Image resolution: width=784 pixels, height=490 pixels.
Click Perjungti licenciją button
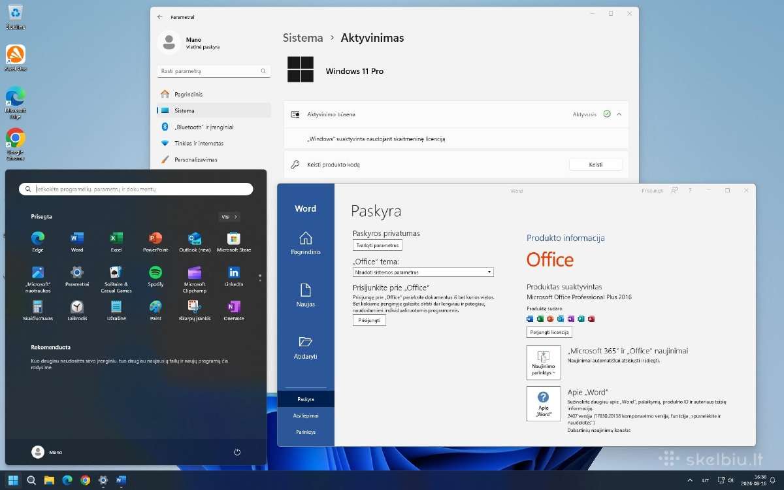click(x=549, y=332)
